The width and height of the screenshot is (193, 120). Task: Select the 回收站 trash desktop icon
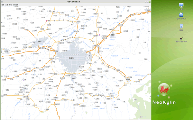point(181,27)
